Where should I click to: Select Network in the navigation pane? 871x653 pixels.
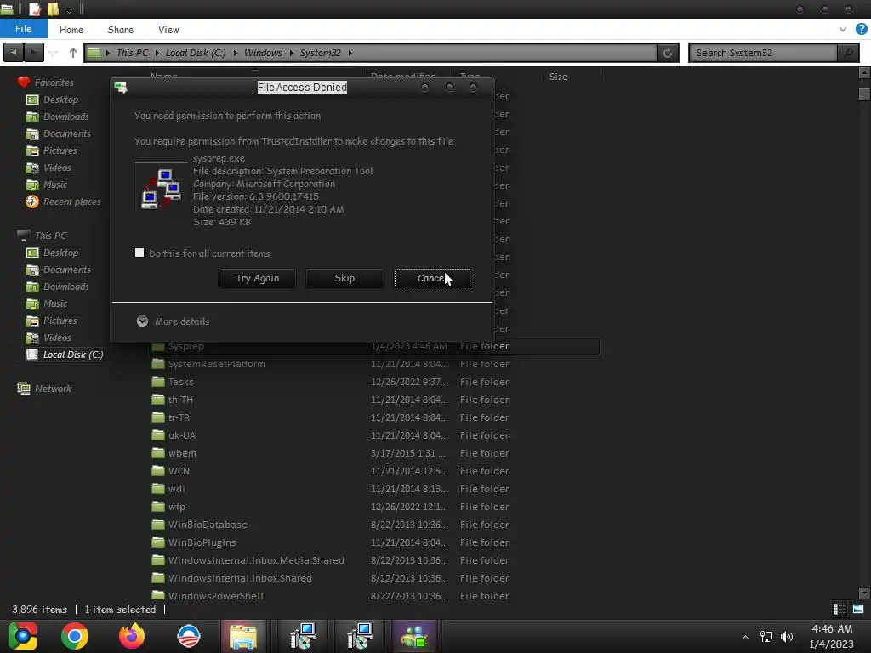coord(53,389)
